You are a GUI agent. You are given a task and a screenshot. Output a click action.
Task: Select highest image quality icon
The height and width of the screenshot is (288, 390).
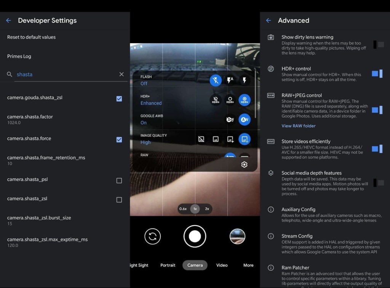point(245,139)
